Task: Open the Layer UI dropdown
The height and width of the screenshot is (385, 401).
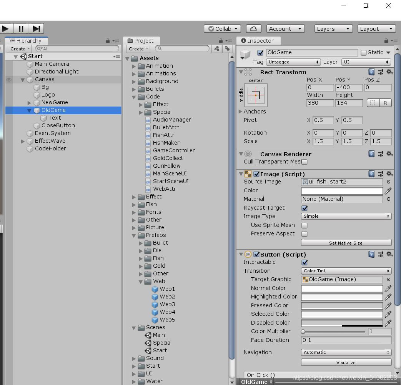Action: tap(366, 62)
